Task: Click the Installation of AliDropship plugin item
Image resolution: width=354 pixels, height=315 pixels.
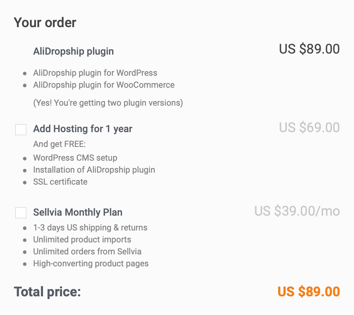Action: point(94,170)
